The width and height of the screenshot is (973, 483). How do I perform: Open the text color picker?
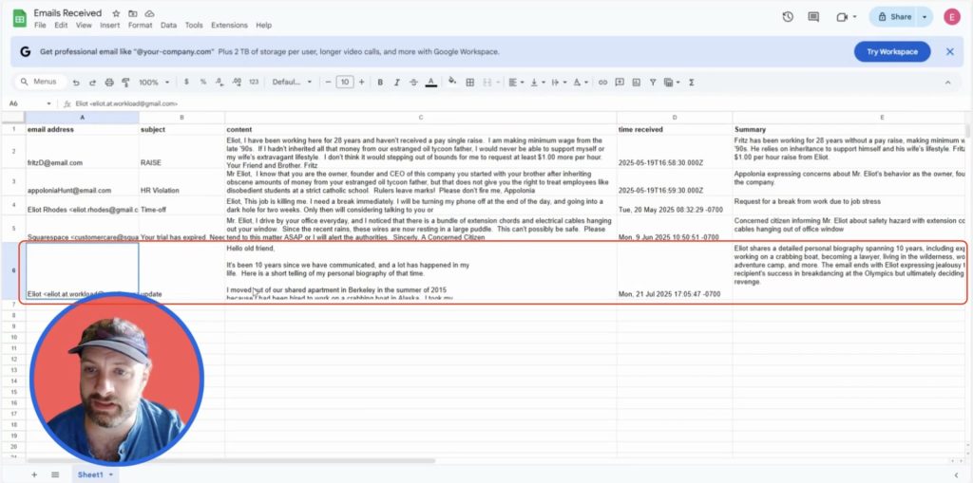431,83
